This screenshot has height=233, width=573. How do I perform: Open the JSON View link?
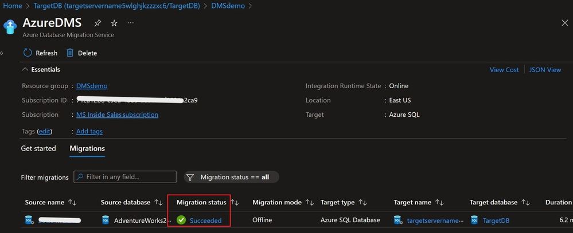(x=545, y=70)
